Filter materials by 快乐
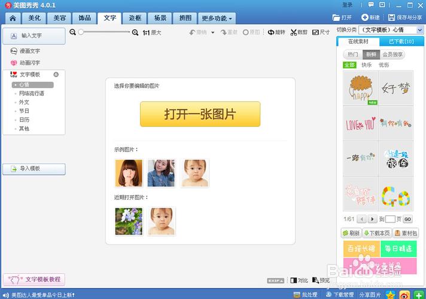Viewport: 426px width, 299px height. [x=367, y=65]
